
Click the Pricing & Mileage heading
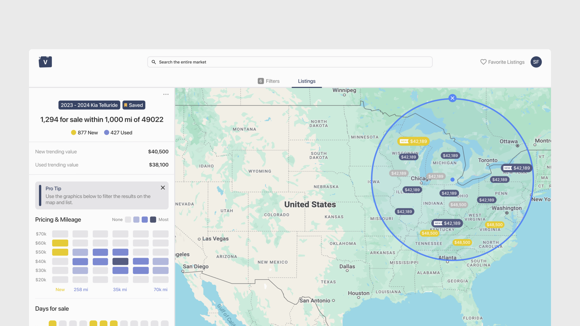pos(58,219)
